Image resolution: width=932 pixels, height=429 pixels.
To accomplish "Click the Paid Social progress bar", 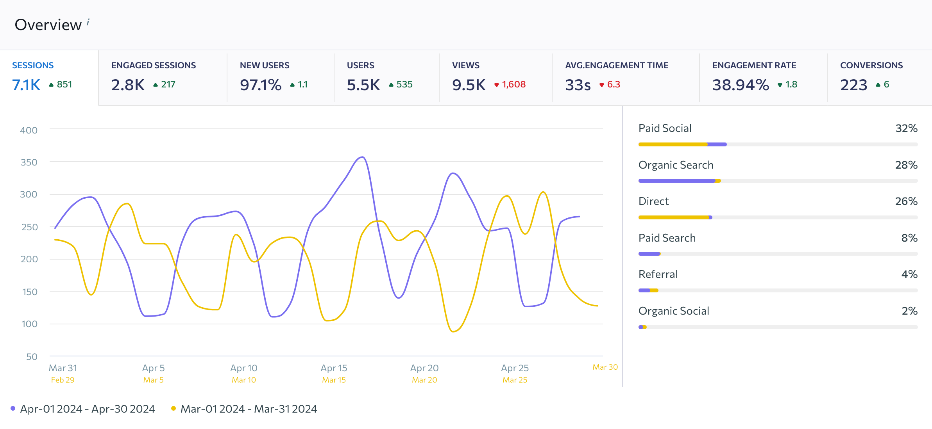I will pos(778,144).
